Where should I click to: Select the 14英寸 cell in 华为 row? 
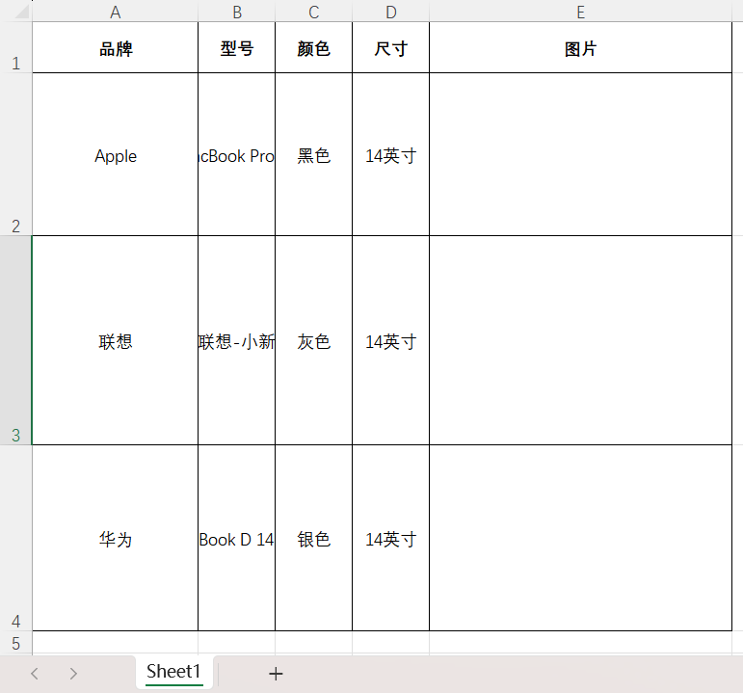[x=391, y=538]
